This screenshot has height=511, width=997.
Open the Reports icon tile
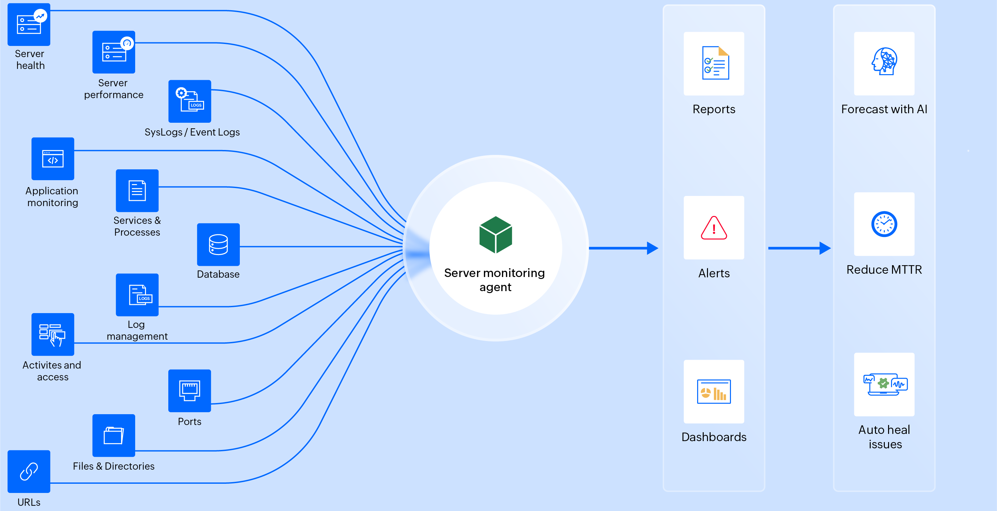tap(714, 63)
